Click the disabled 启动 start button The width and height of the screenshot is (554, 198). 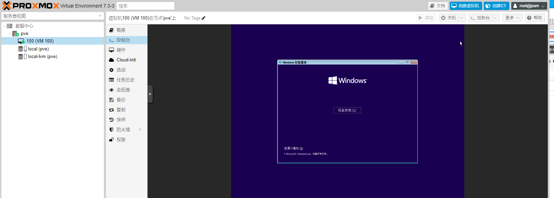pos(426,18)
